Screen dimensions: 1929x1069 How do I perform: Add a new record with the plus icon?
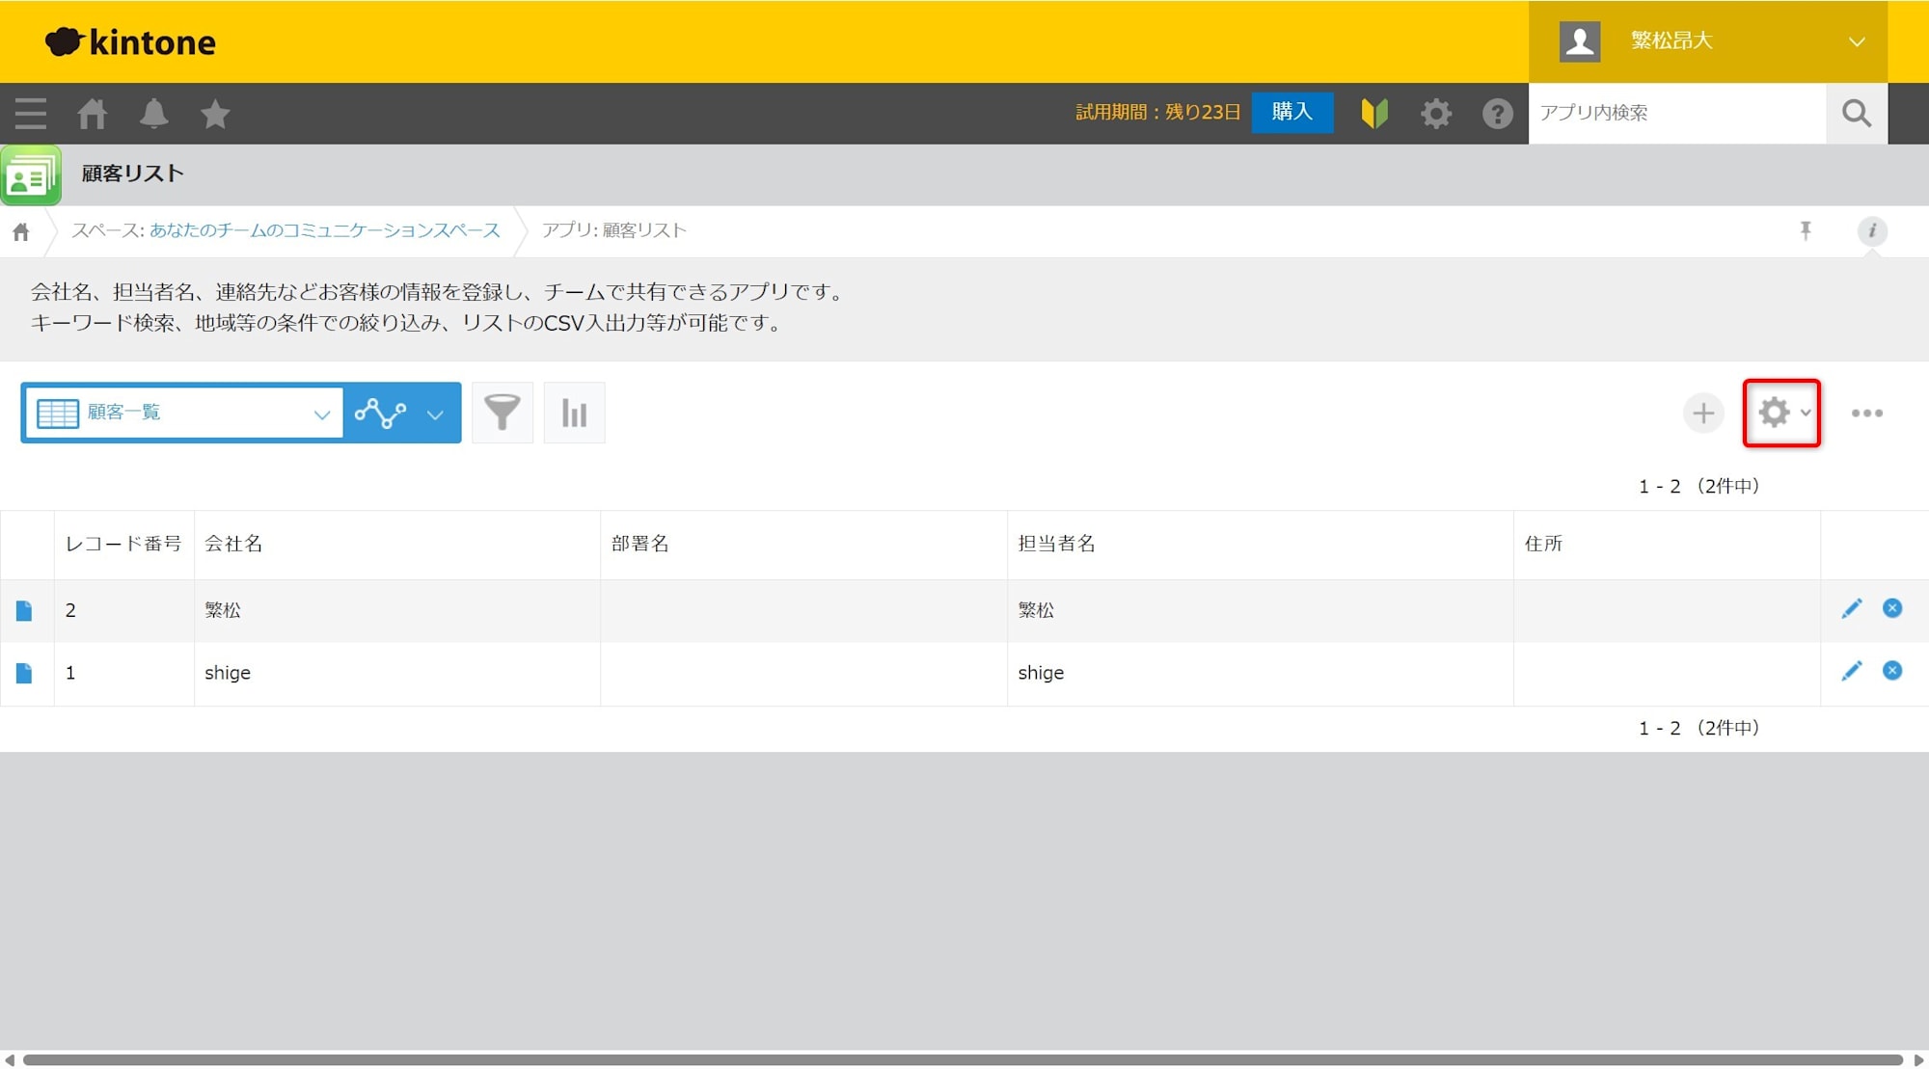[1703, 413]
